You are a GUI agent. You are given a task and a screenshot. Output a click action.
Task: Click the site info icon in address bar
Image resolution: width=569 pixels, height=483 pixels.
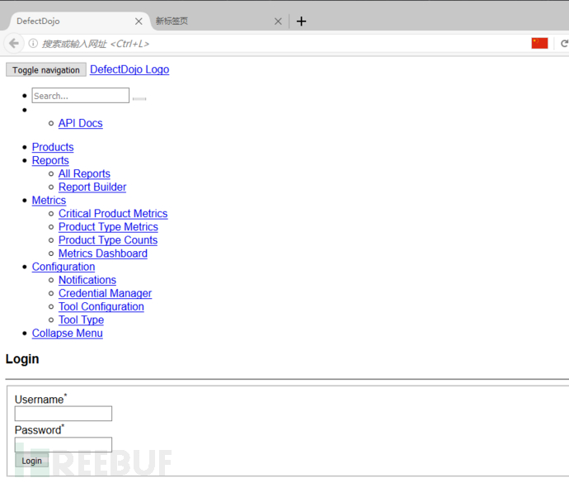coord(33,44)
